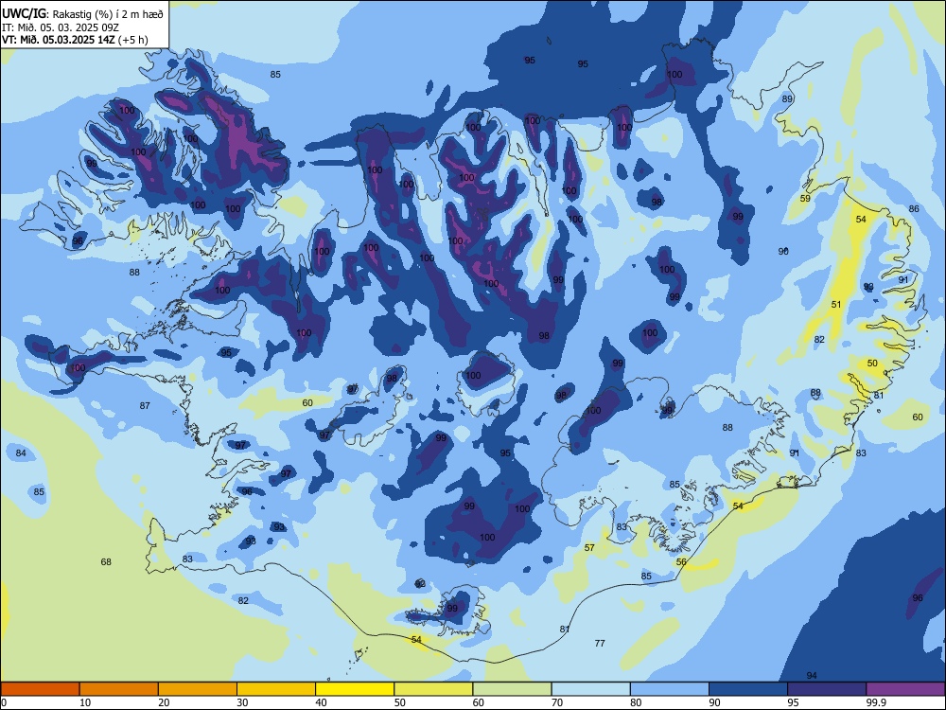Select the orange 10–20 legend color segment
946x710 pixels.
[x=119, y=689]
